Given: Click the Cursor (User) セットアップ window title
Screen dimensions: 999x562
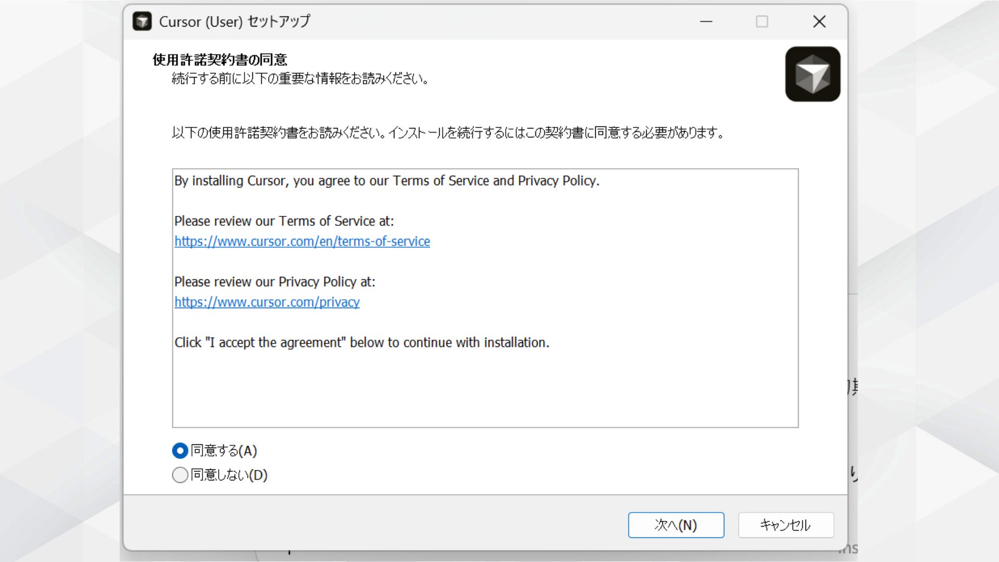Looking at the screenshot, I should 235,21.
